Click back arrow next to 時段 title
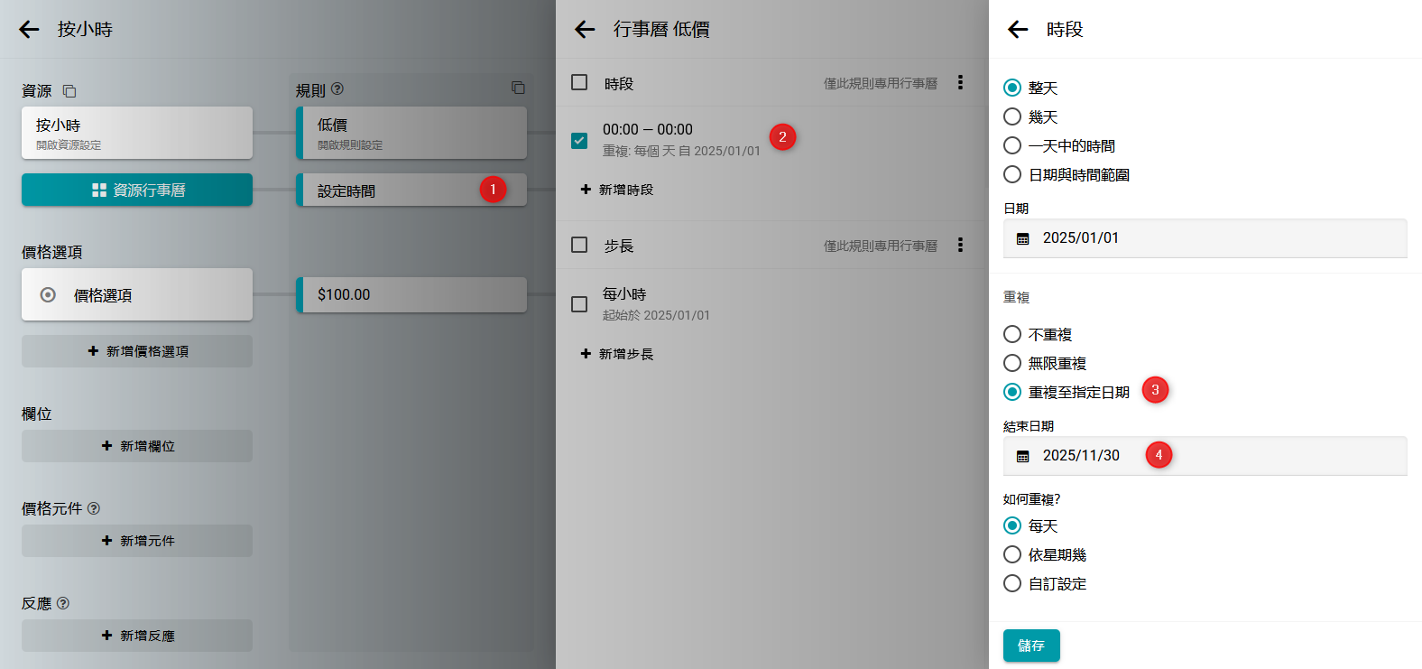This screenshot has width=1422, height=669. pos(1018,29)
